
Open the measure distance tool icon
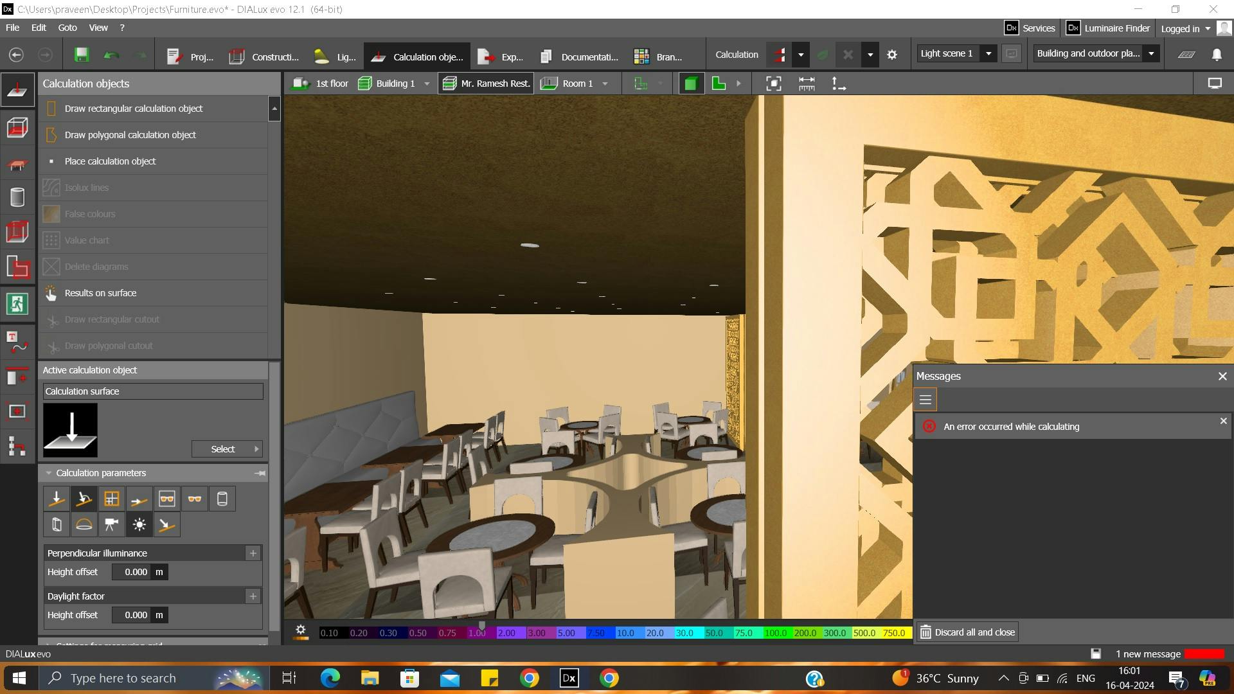tap(807, 84)
